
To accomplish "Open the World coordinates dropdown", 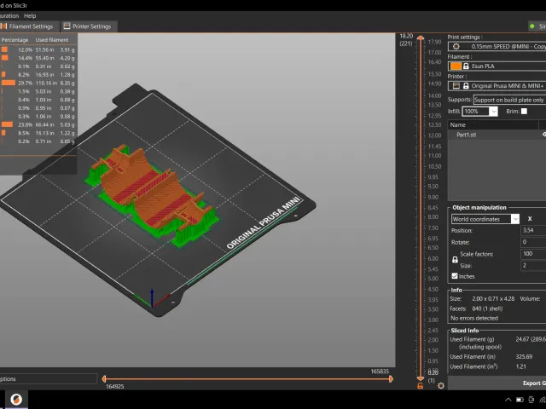I will (x=485, y=219).
